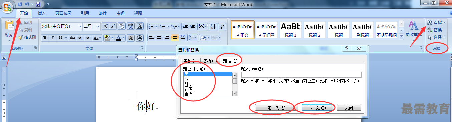Open the font size dropdown (二号)
This screenshot has height=122, width=452.
98,26
